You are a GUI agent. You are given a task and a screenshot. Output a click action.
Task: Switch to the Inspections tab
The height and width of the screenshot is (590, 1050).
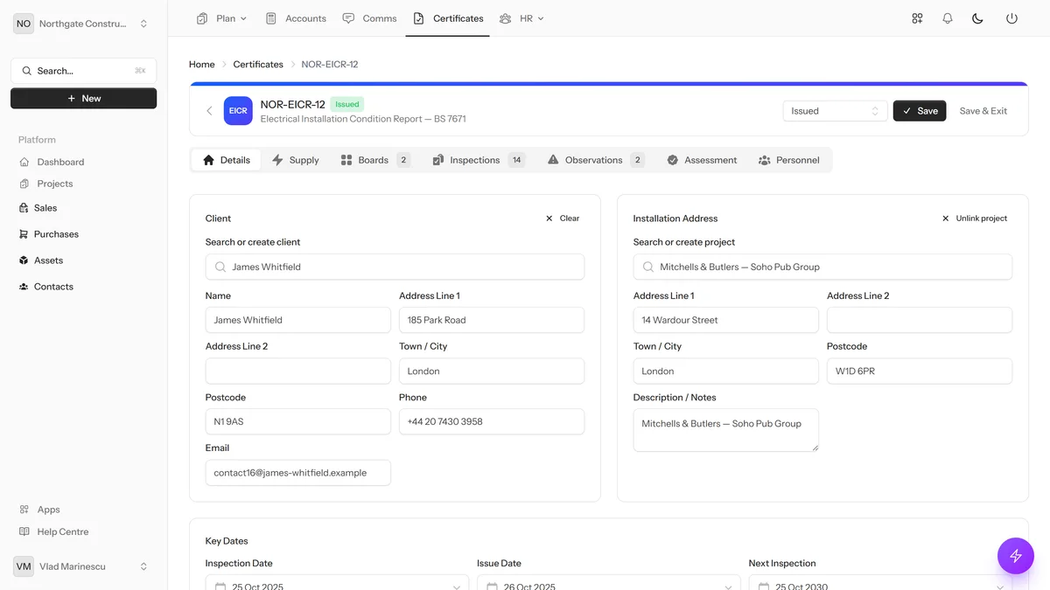coord(478,160)
